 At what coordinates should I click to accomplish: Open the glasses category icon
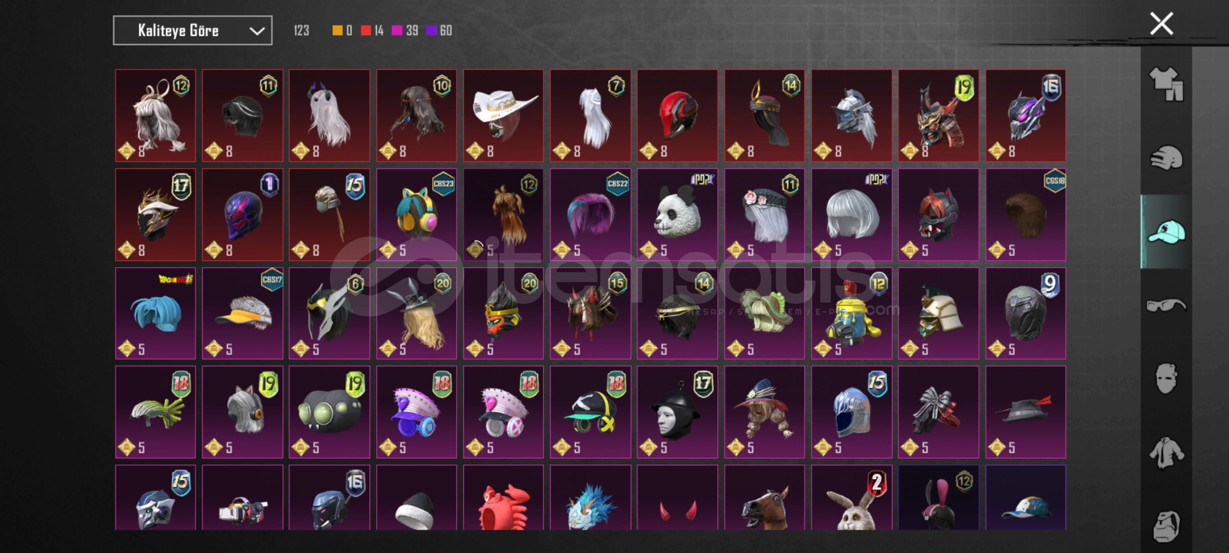coord(1166,306)
